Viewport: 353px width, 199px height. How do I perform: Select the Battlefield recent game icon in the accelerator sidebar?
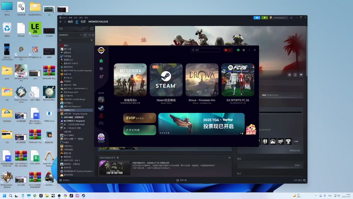point(101,99)
